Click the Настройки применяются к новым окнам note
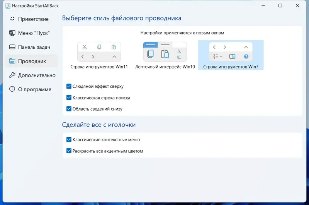Screen dimensions: 309x205 coord(182,33)
